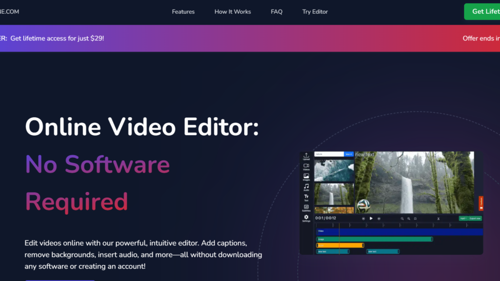The height and width of the screenshot is (281, 500).
Task: Select the second 'new text' timeline clip
Action: click(x=383, y=252)
